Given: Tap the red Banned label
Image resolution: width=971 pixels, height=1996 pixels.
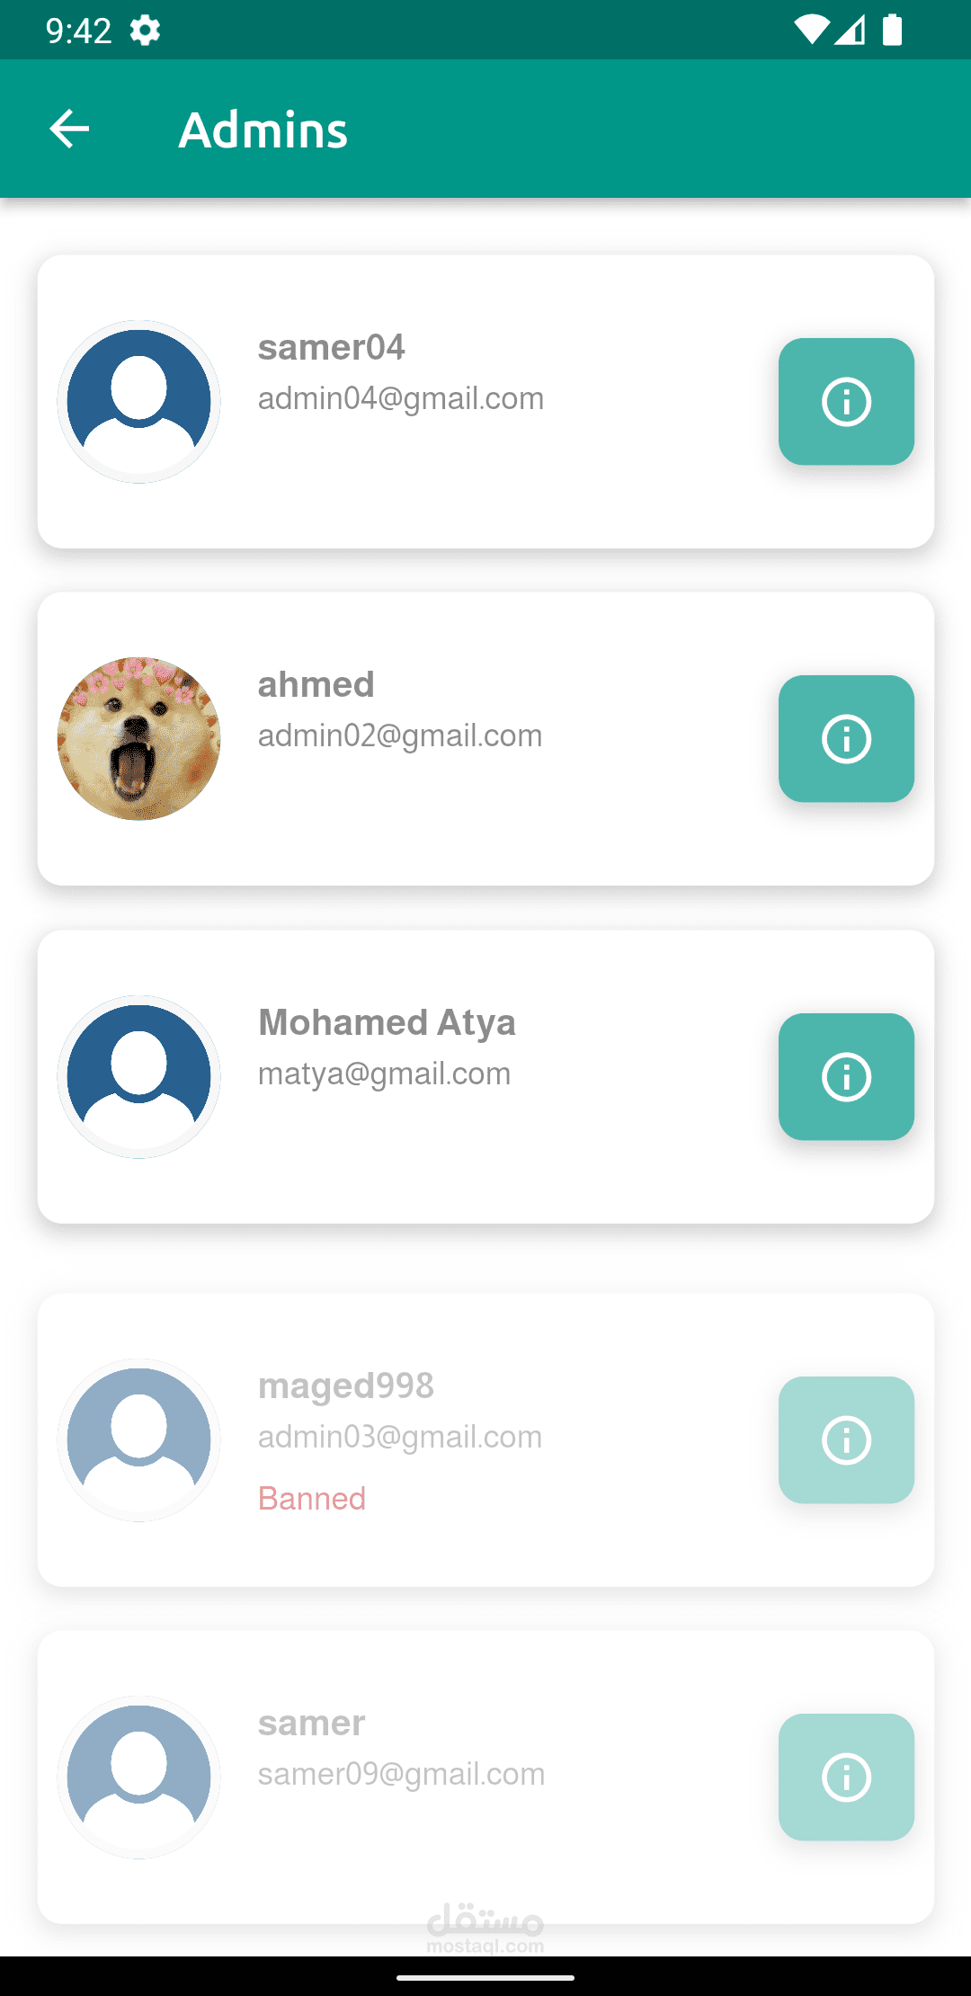Looking at the screenshot, I should [x=312, y=1499].
